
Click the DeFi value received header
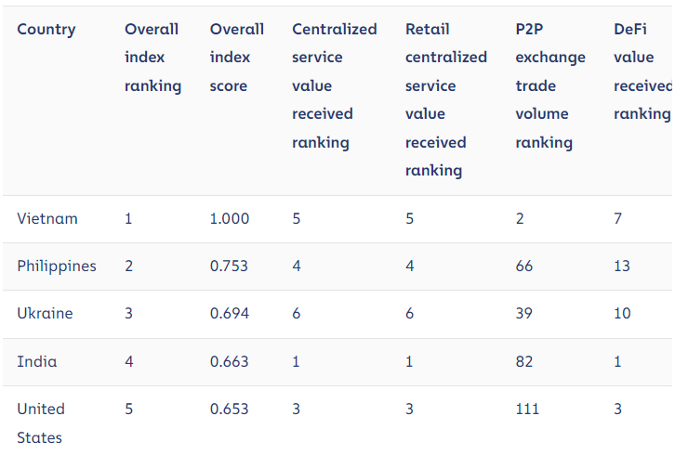click(642, 71)
